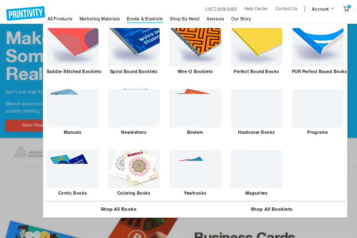Click the Start Now button
Viewport: 357px width, 238px height.
tap(24, 125)
